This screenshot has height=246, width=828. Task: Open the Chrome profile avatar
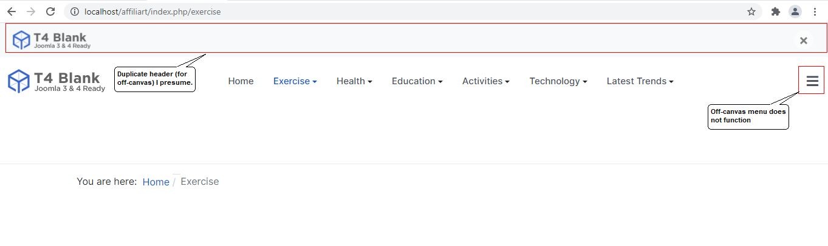pos(795,12)
